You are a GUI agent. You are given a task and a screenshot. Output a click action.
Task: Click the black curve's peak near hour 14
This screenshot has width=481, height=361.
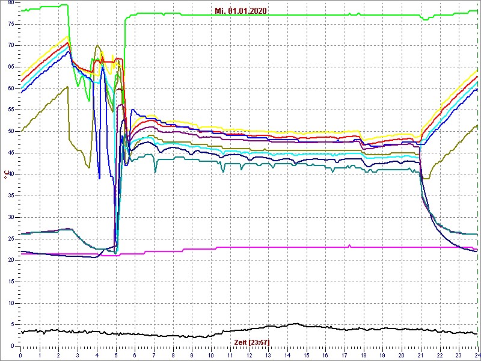click(296, 324)
